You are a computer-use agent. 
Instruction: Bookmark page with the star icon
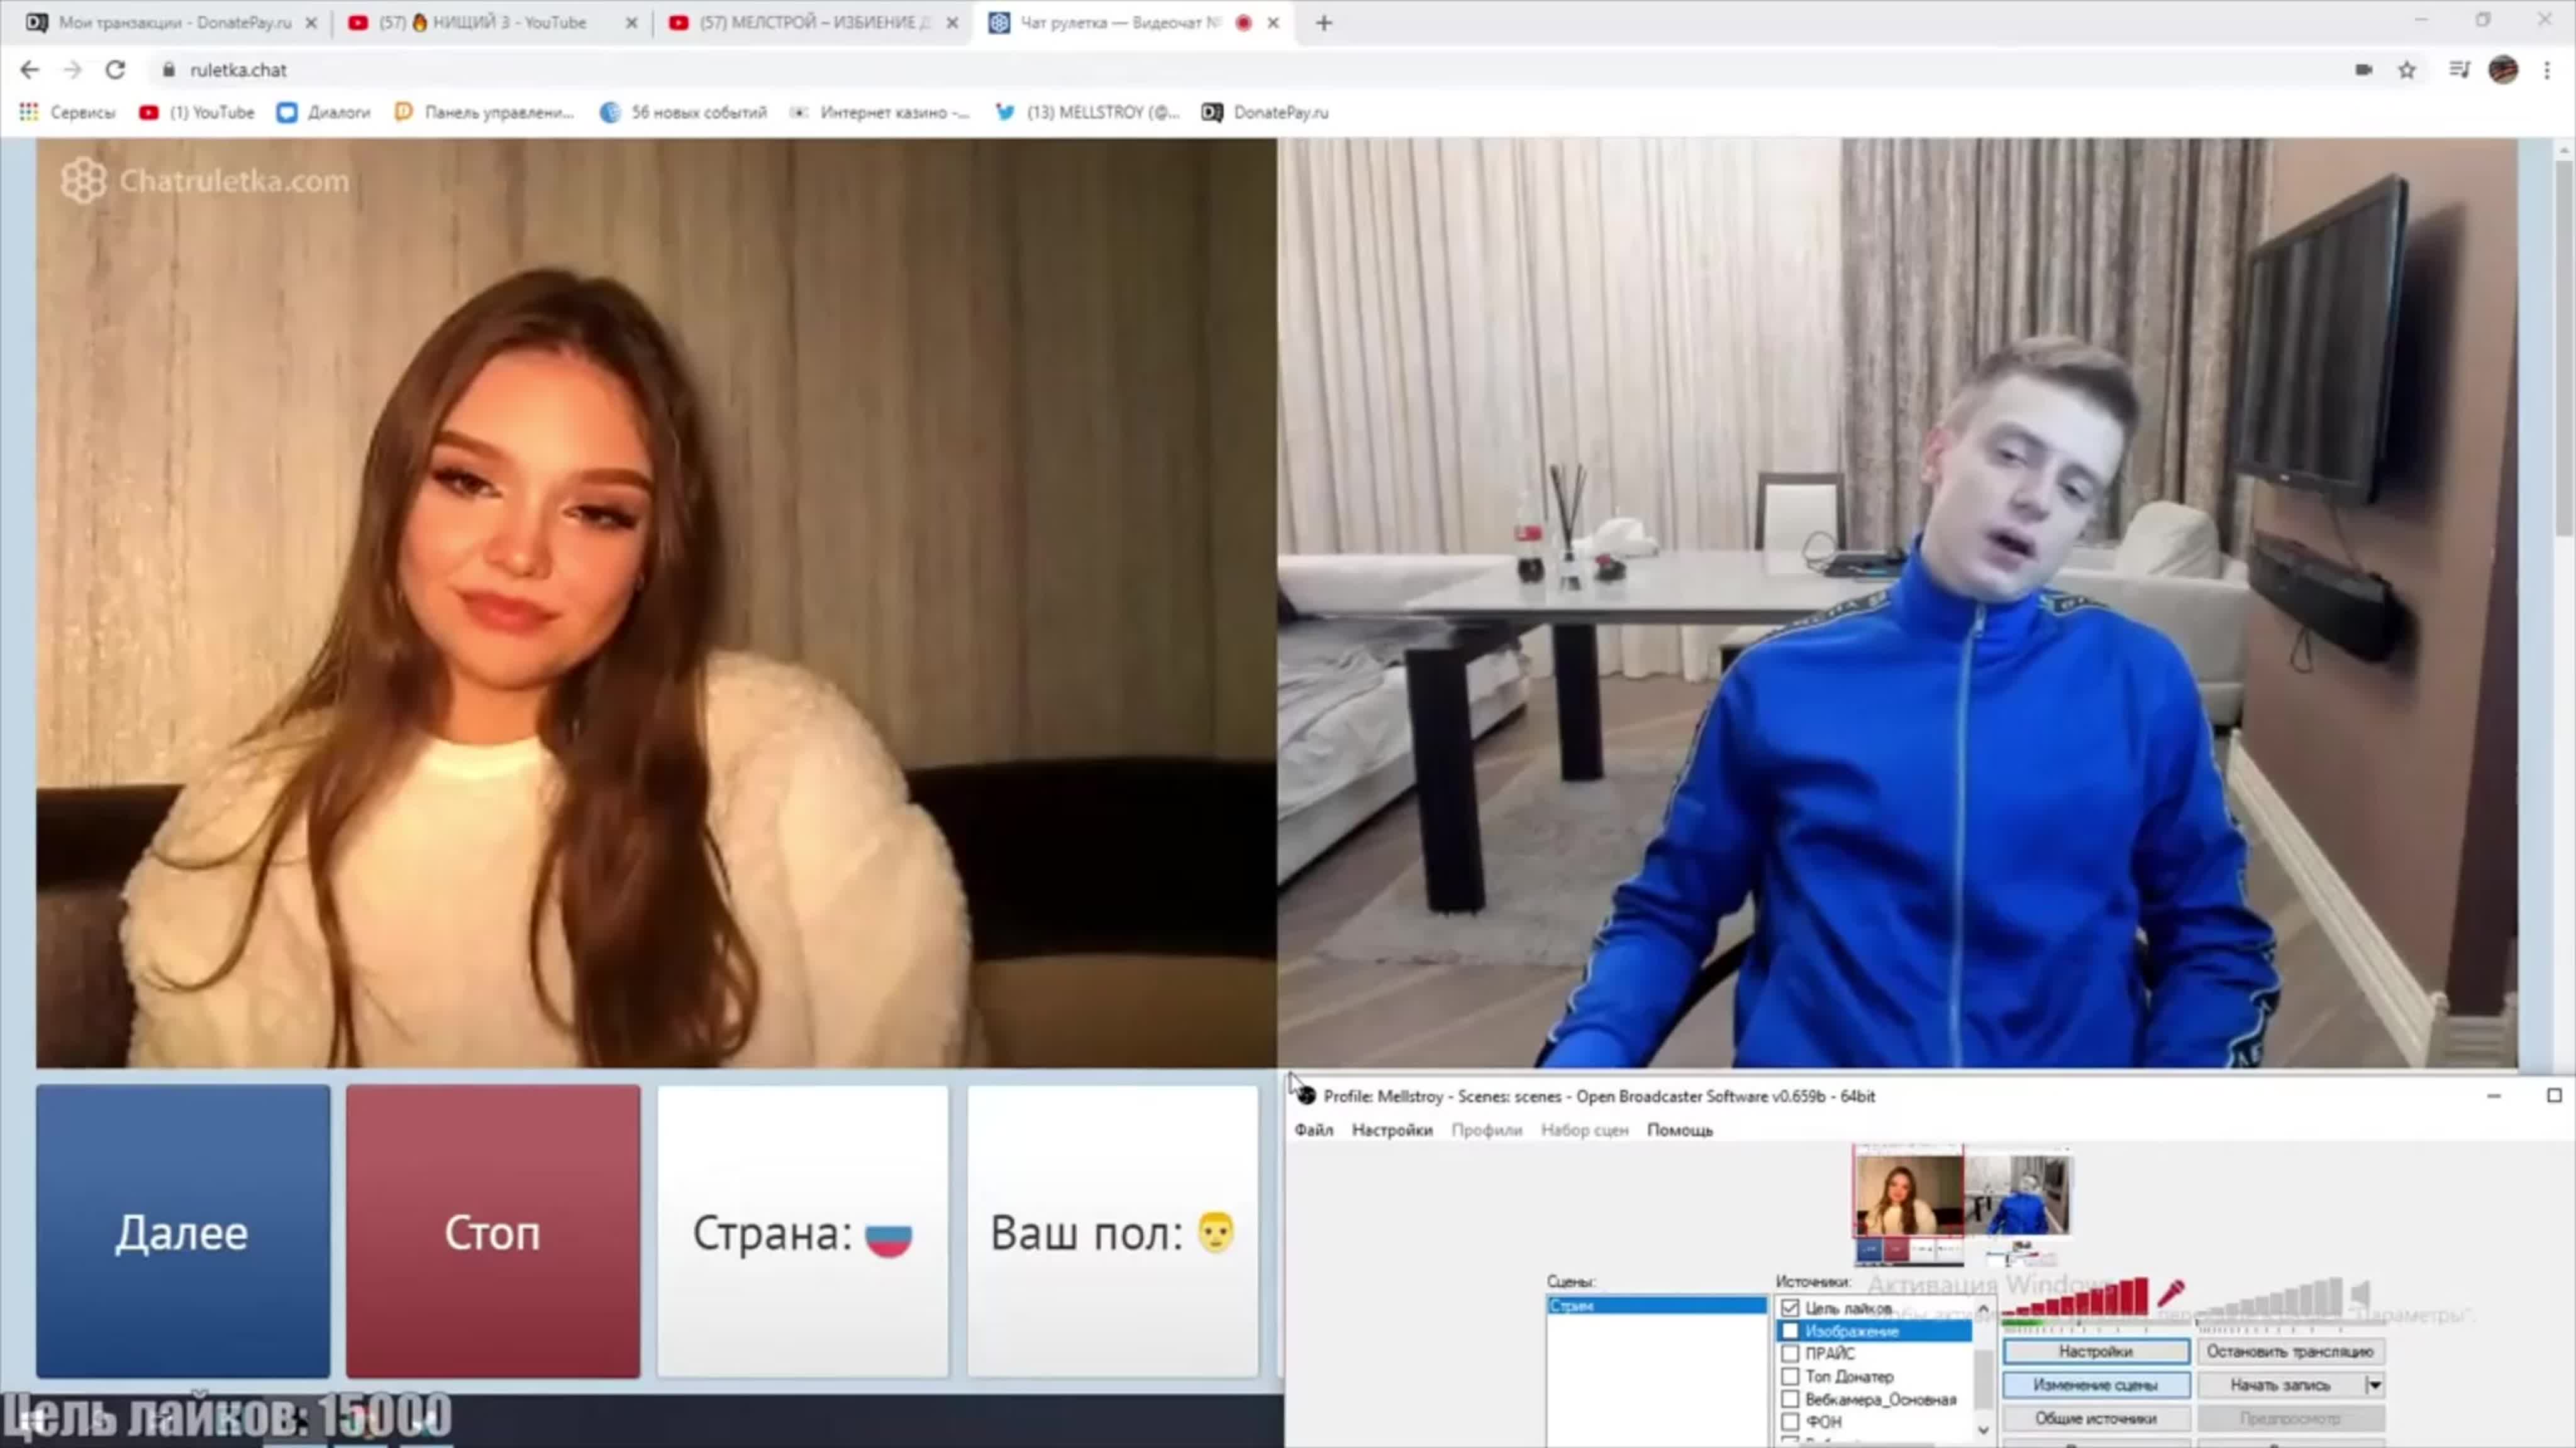[x=2406, y=70]
